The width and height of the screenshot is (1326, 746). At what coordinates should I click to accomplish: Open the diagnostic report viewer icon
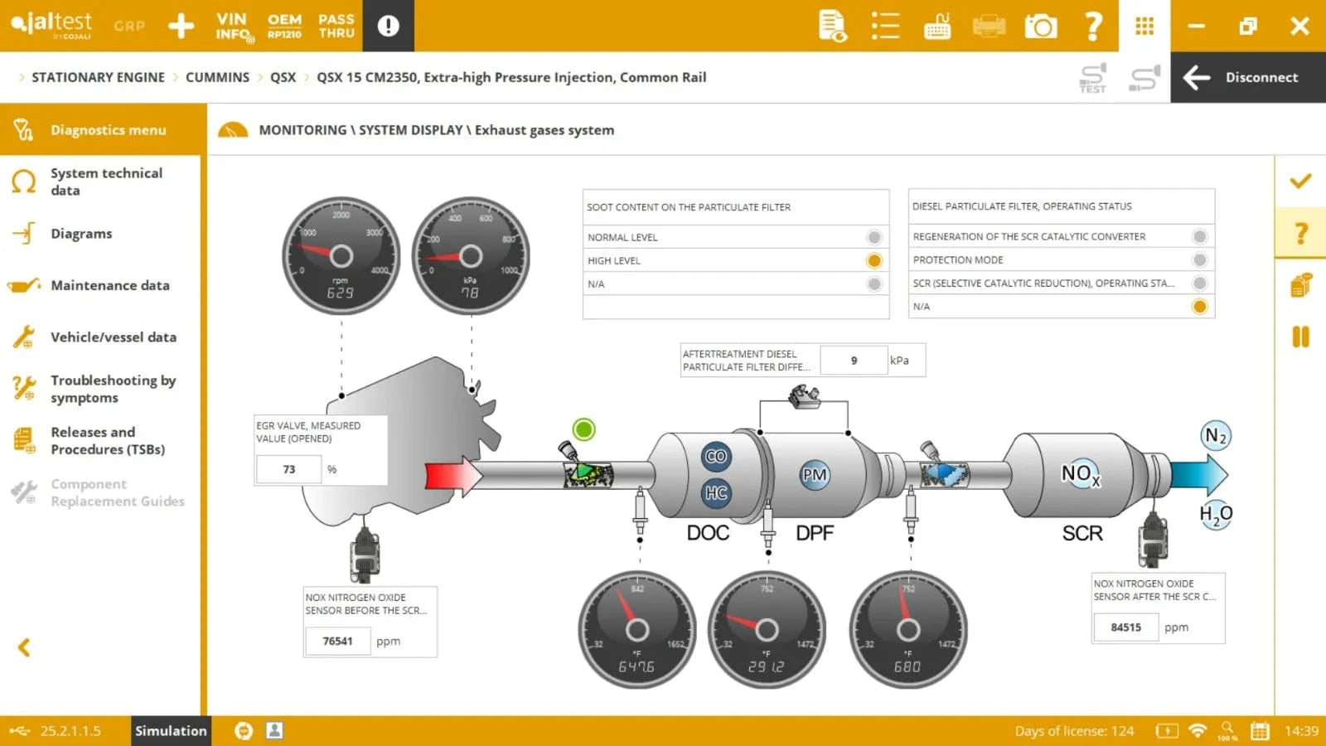tap(832, 26)
